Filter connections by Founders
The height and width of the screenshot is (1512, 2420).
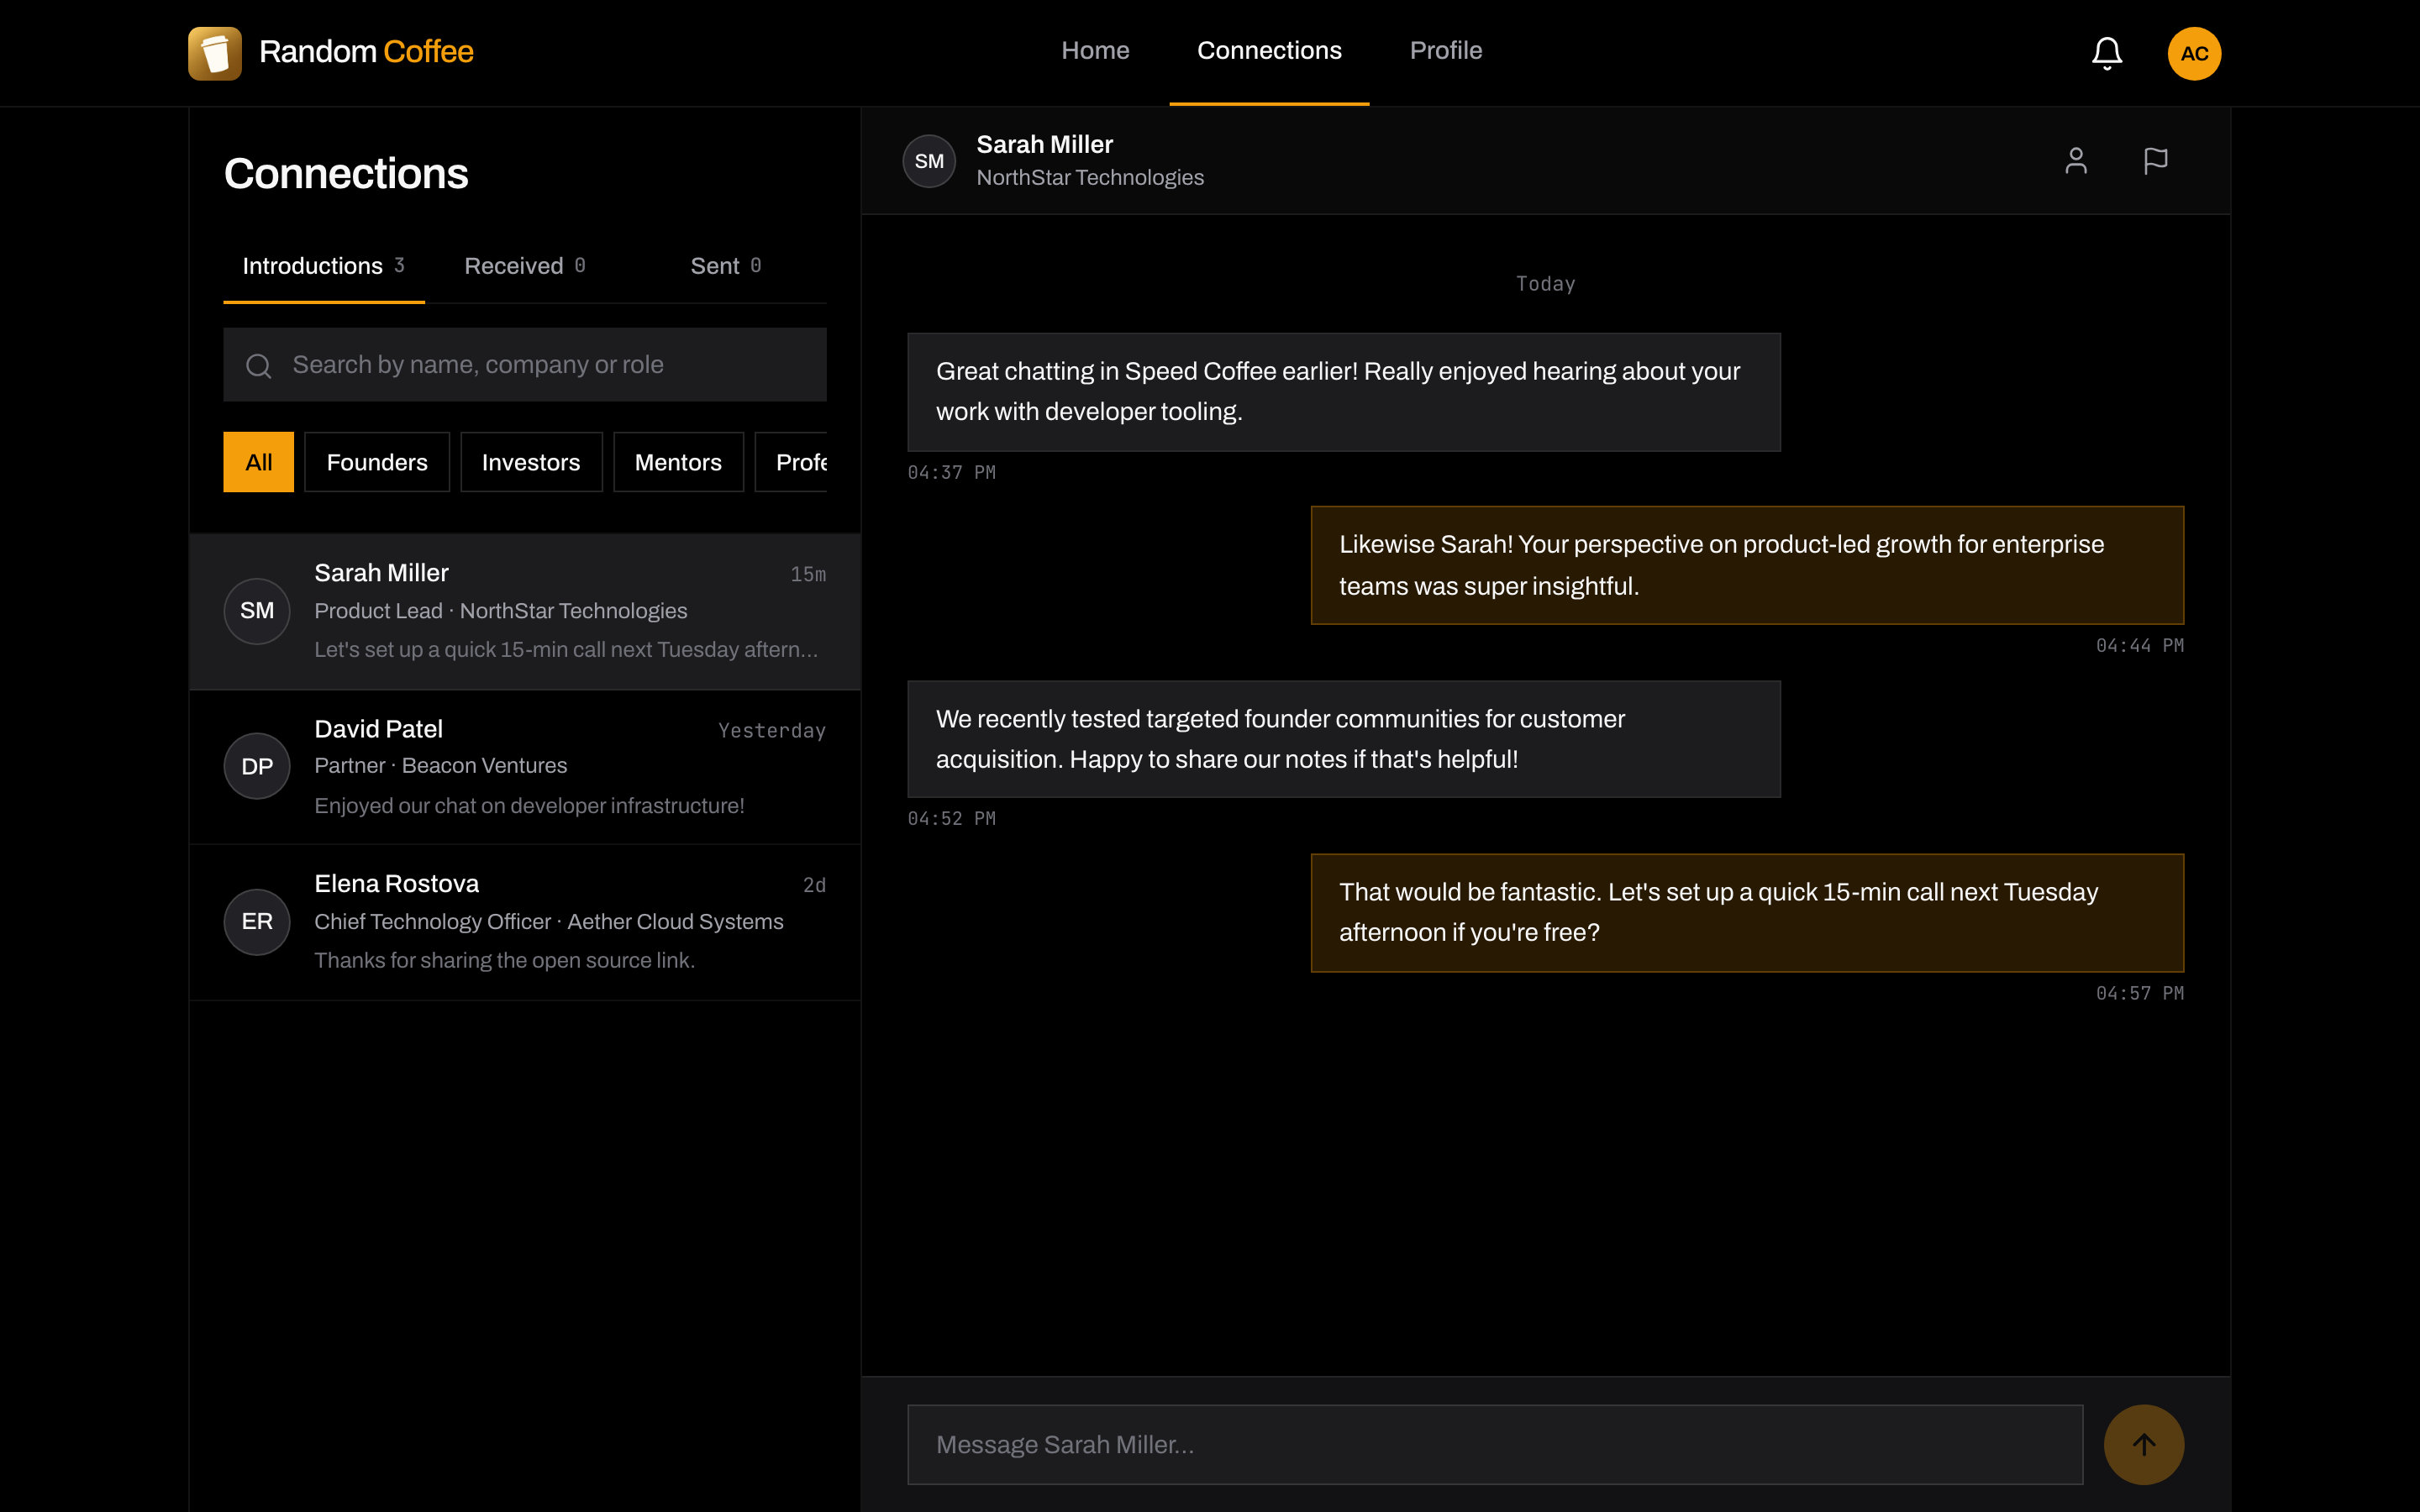pos(377,462)
